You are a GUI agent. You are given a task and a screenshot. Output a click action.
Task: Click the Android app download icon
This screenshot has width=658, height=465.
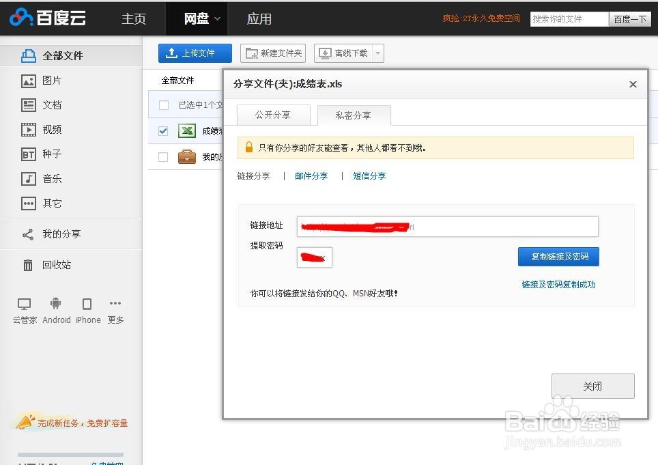point(56,303)
